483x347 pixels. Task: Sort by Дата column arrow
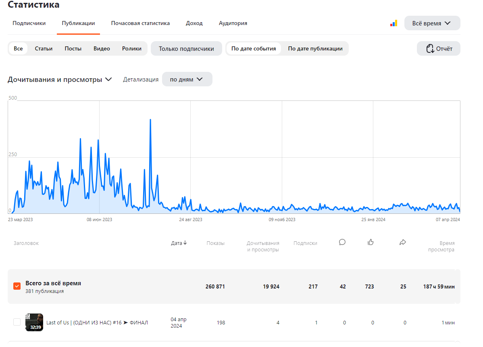(185, 243)
